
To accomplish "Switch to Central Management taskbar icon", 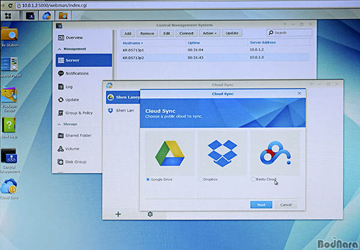I will 31,16.
